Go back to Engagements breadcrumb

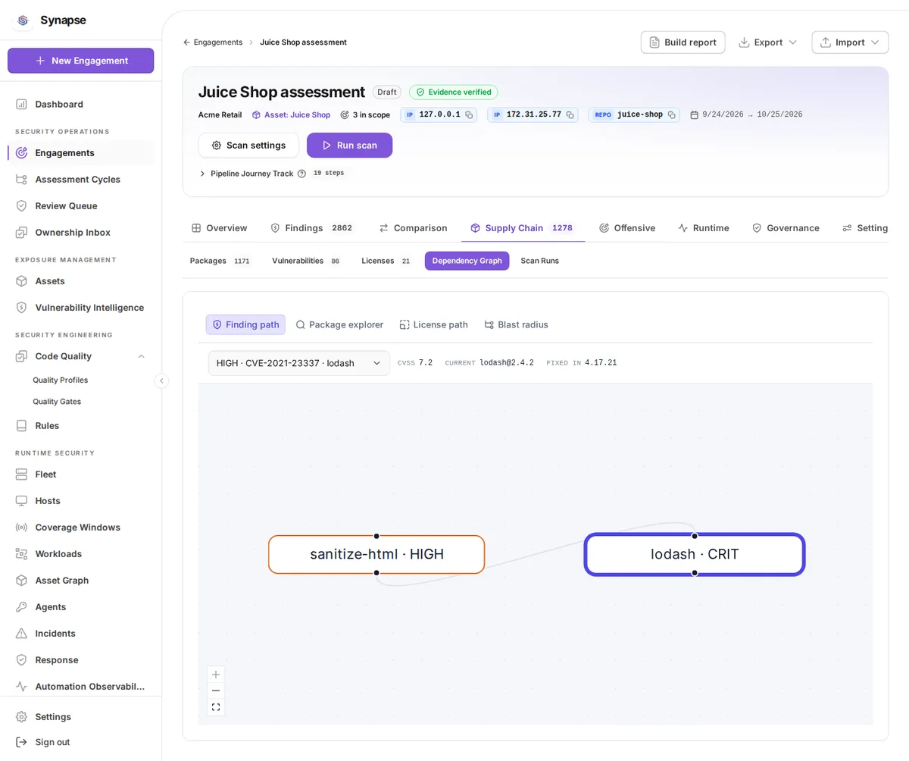click(213, 42)
